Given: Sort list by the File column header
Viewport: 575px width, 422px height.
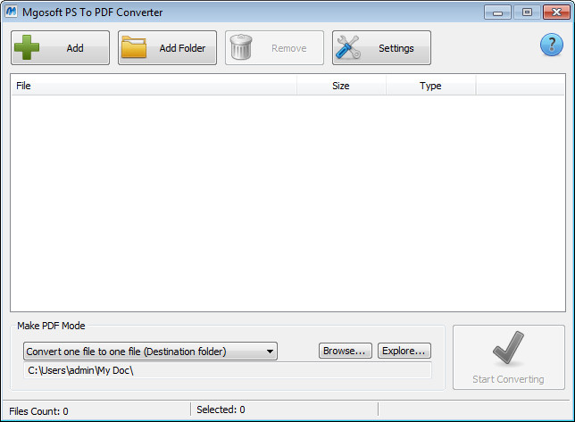Looking at the screenshot, I should (x=154, y=86).
